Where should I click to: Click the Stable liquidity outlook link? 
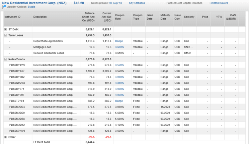coord(32,6)
